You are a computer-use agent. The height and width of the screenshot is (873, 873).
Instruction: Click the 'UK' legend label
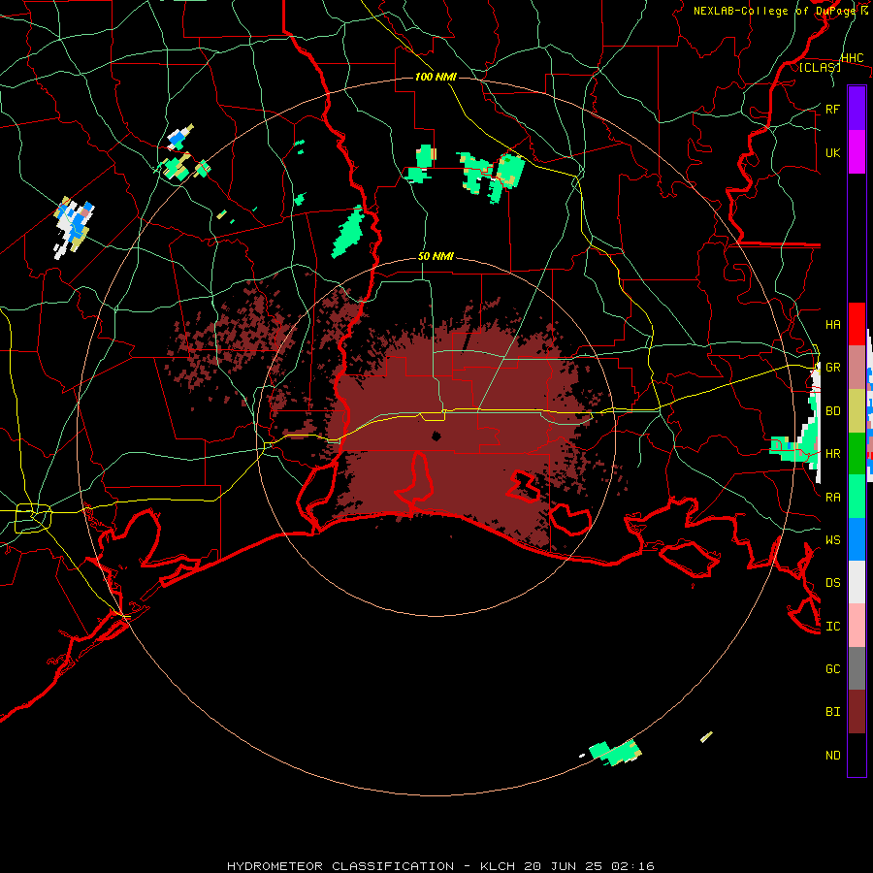833,152
